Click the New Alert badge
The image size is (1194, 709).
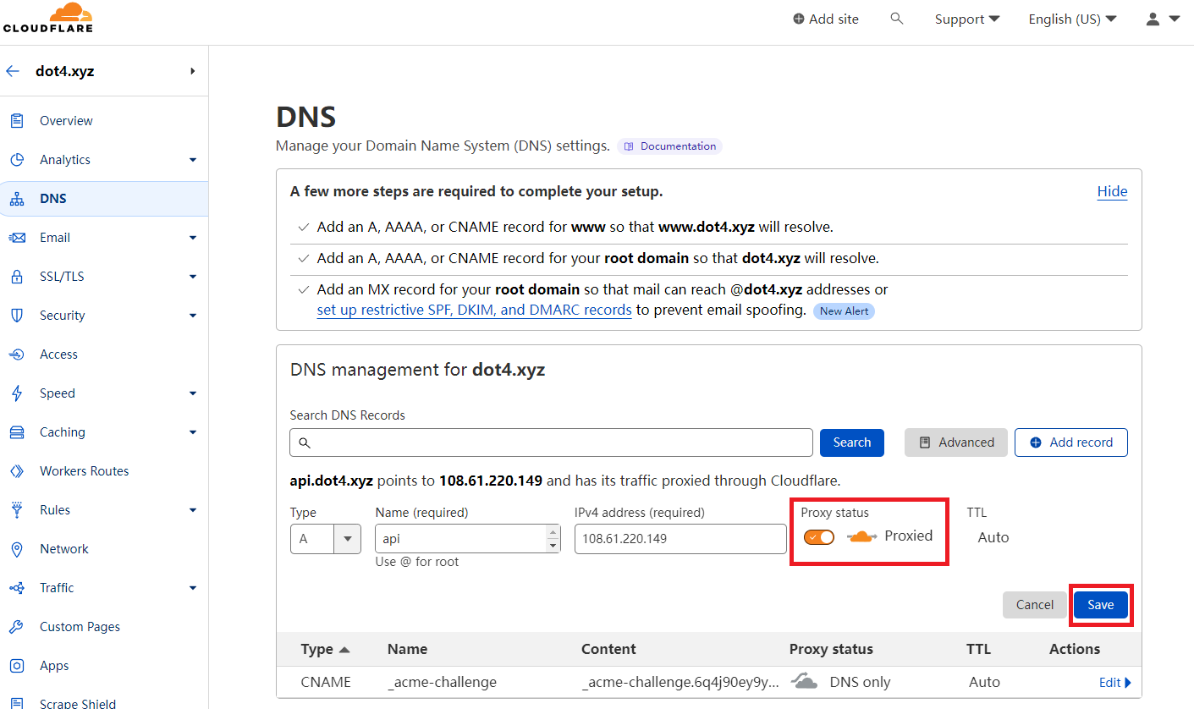coord(845,311)
